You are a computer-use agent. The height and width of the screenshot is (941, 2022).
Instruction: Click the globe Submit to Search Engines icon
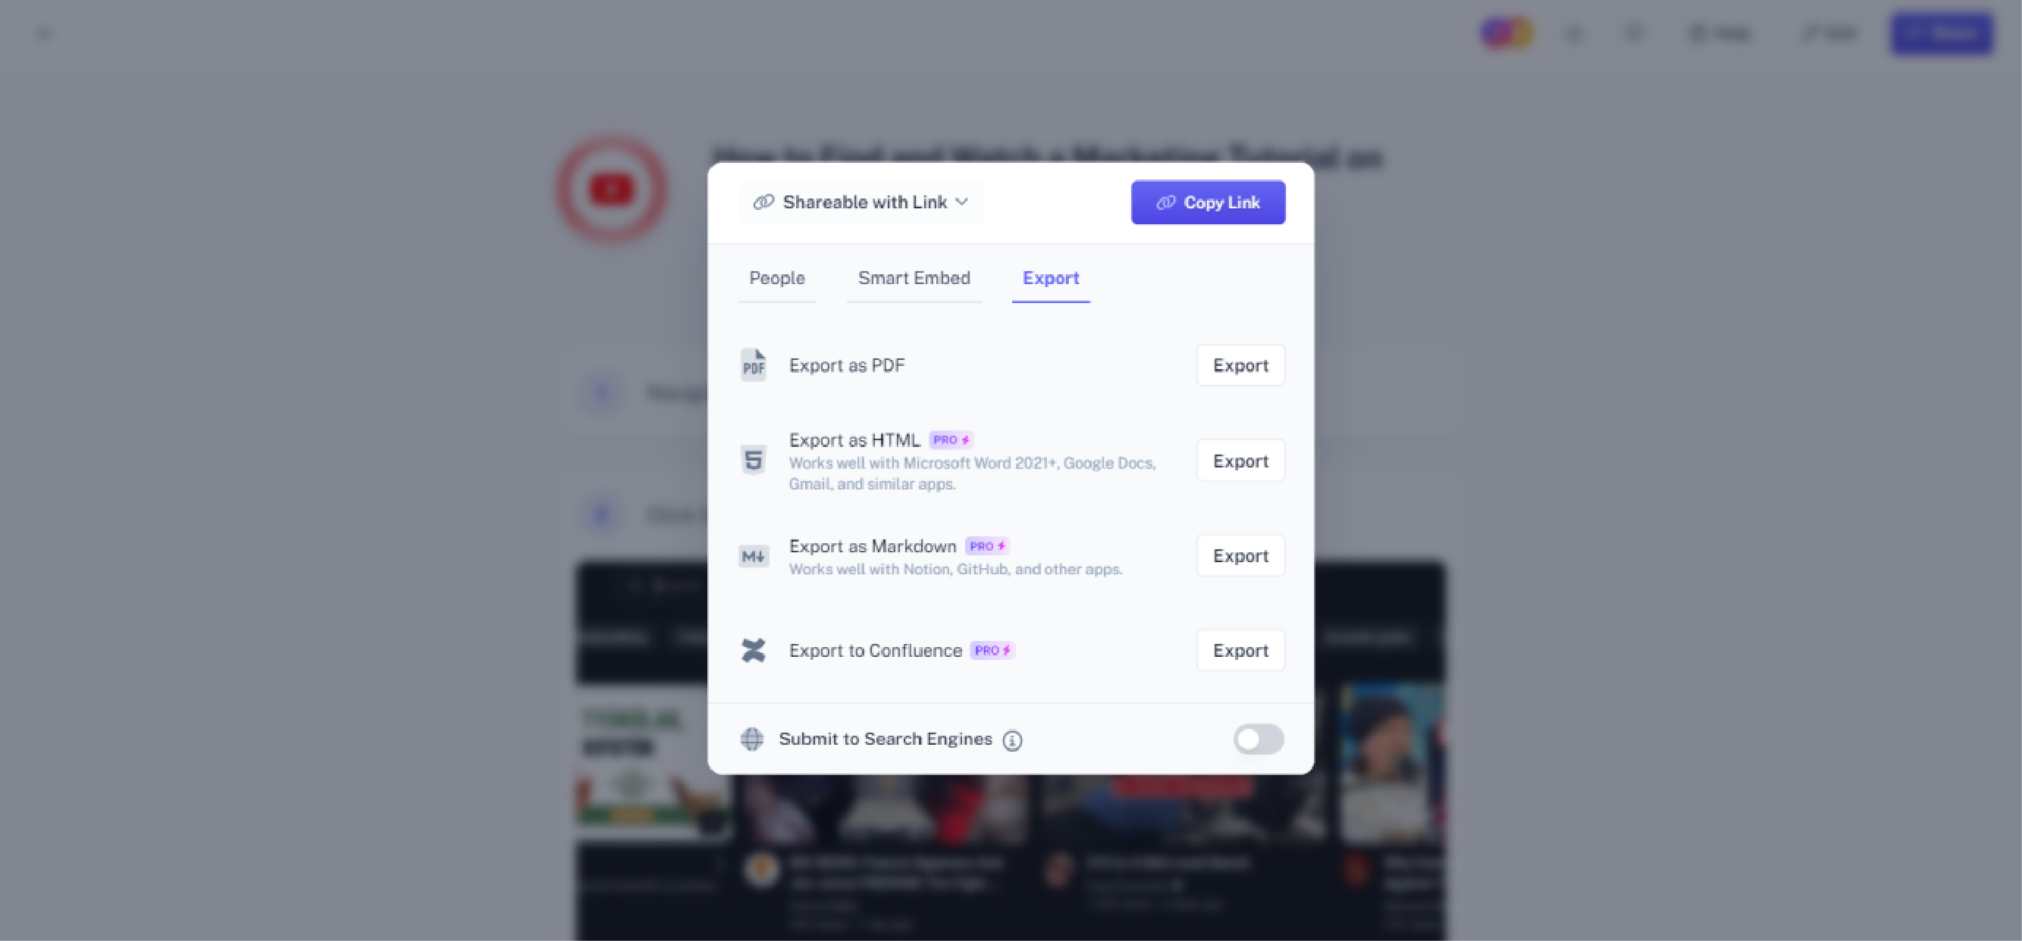point(751,739)
